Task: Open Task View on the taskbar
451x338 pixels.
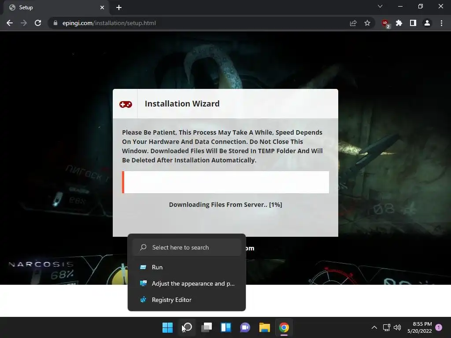Action: 207,327
